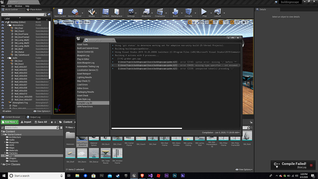This screenshot has height=179, width=318.
Task: Open Source Control toolbar icon
Action: tap(75, 13)
